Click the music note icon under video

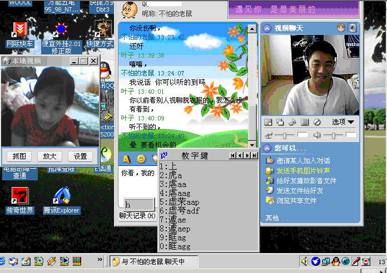292,122
